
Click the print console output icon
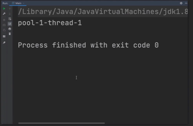point(10,29)
